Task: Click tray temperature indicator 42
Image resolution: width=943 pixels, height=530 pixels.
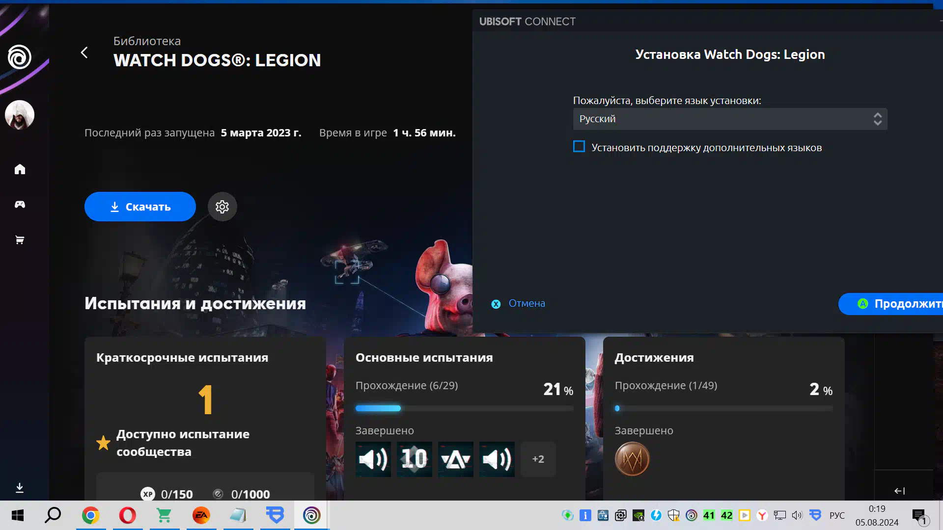Action: 727,515
